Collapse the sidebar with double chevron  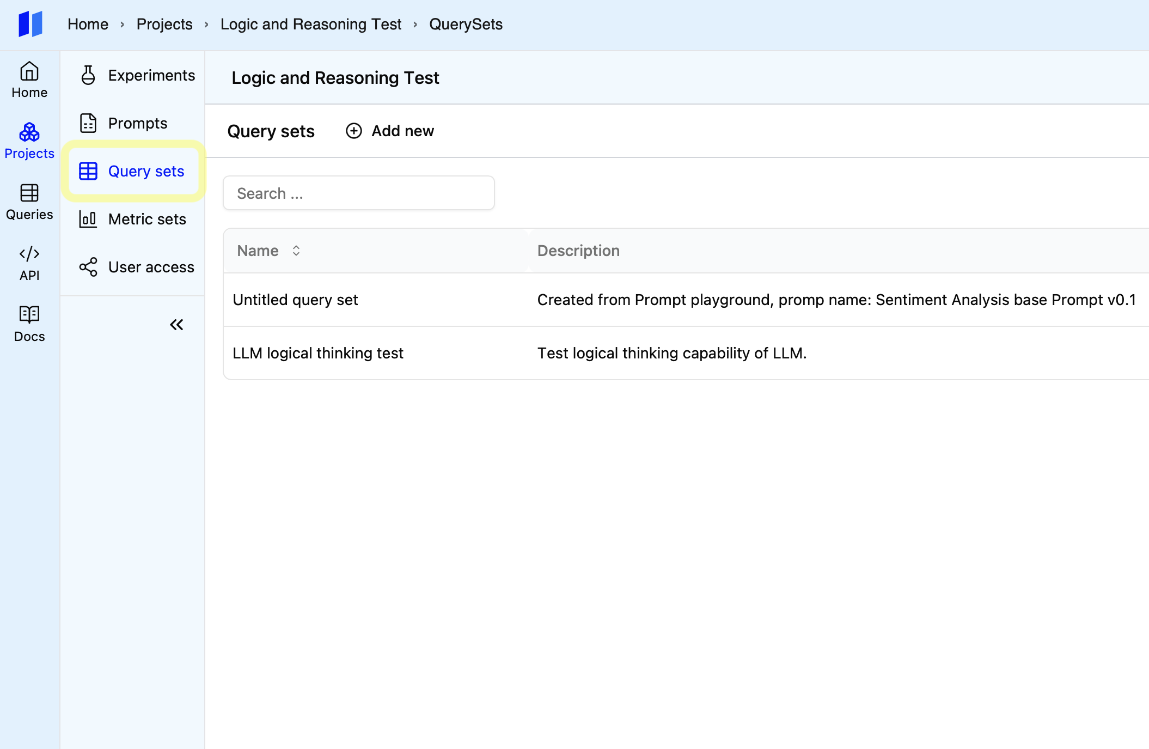pyautogui.click(x=176, y=325)
